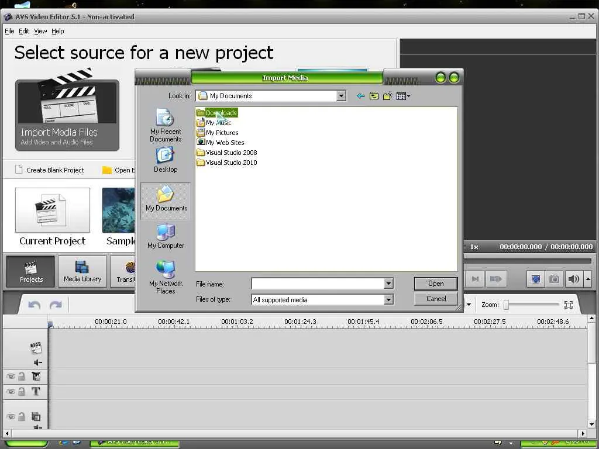Toggle lock on the text track
Image resolution: width=599 pixels, height=449 pixels.
coord(22,391)
